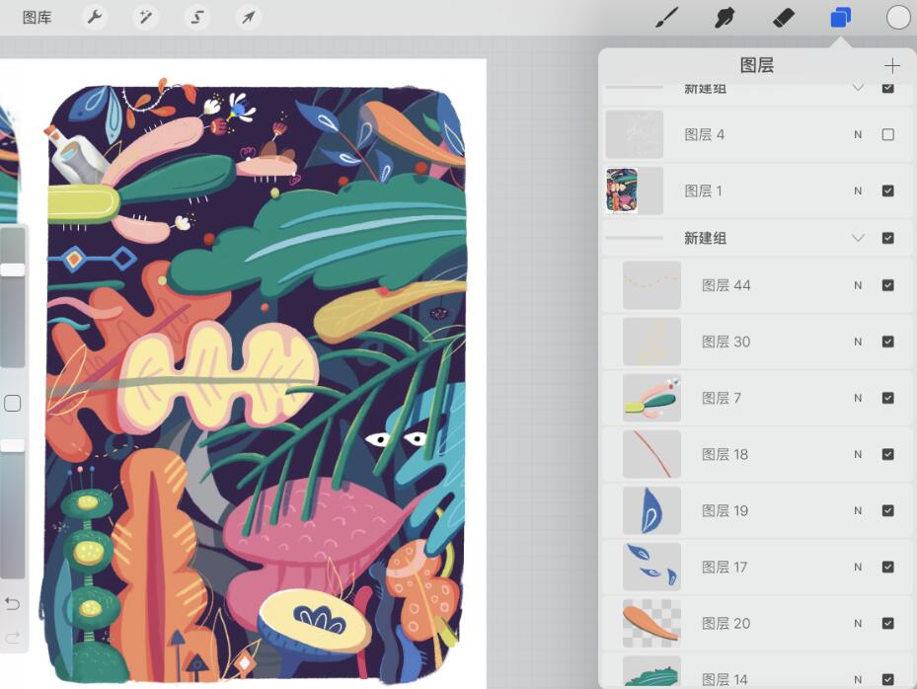Select the layer named 图层 30

click(x=726, y=342)
